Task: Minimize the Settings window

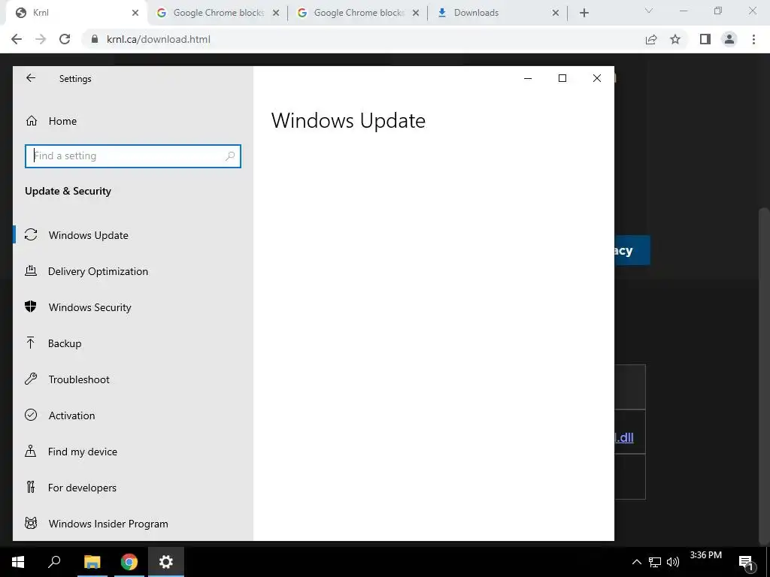Action: click(x=528, y=78)
